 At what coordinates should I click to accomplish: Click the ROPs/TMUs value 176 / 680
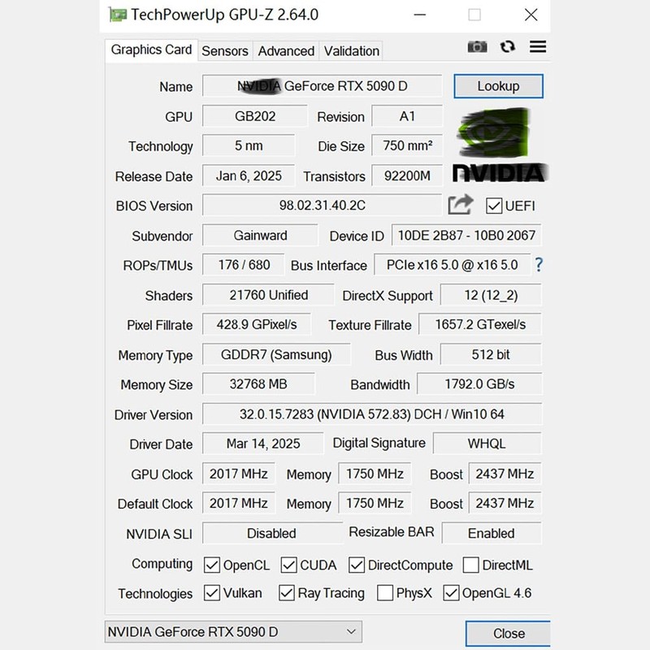pyautogui.click(x=244, y=265)
